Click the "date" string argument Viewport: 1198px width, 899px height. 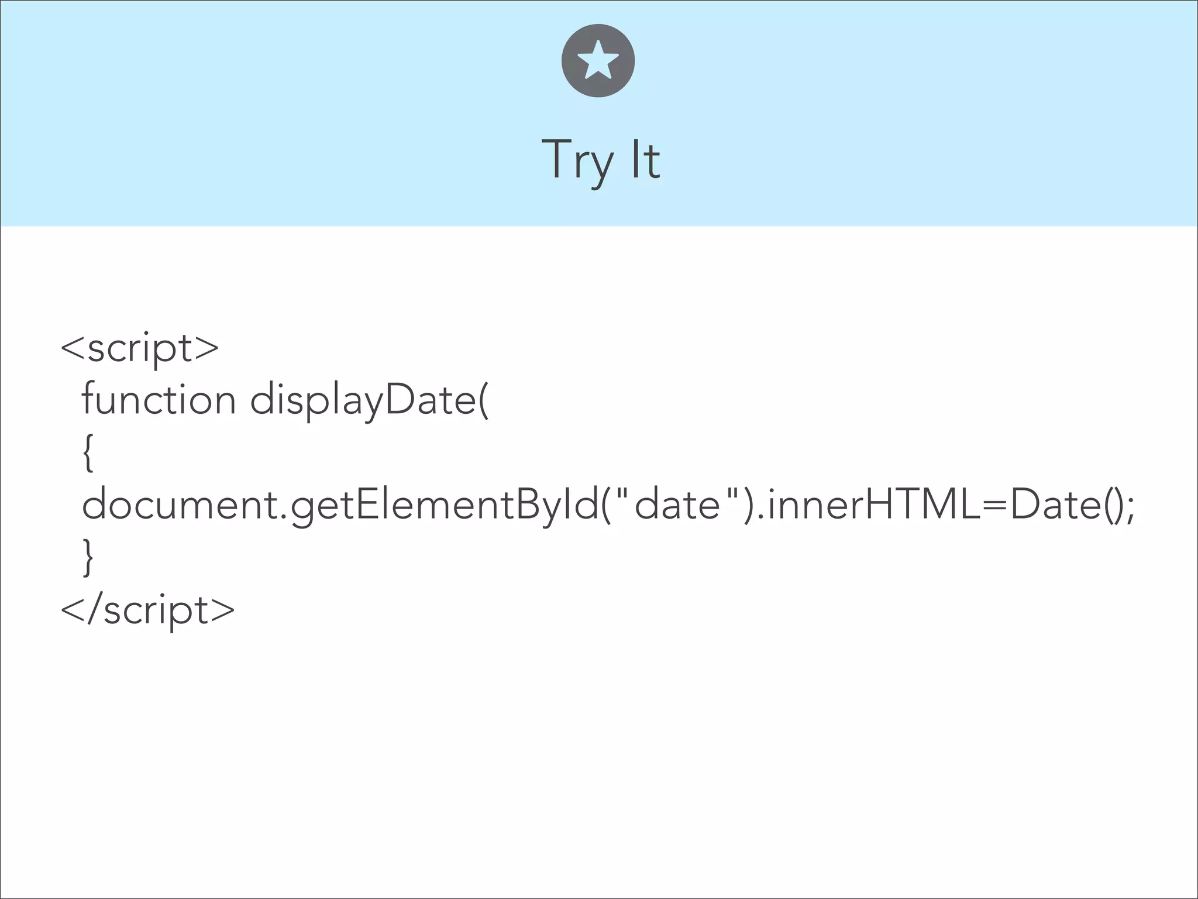coord(677,505)
